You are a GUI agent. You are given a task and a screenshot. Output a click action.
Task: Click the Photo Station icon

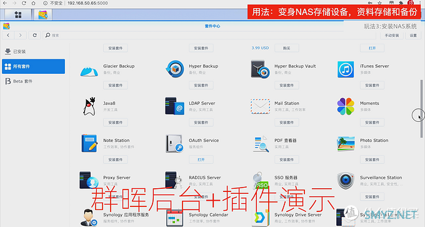point(346,143)
